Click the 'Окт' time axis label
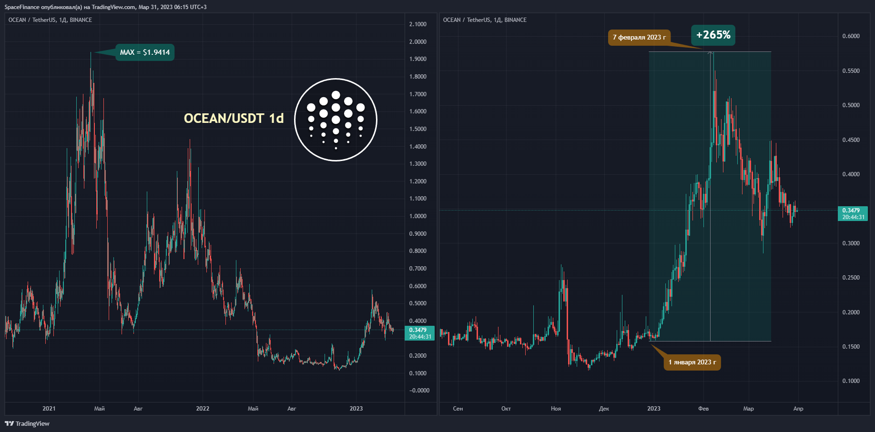 [506, 409]
